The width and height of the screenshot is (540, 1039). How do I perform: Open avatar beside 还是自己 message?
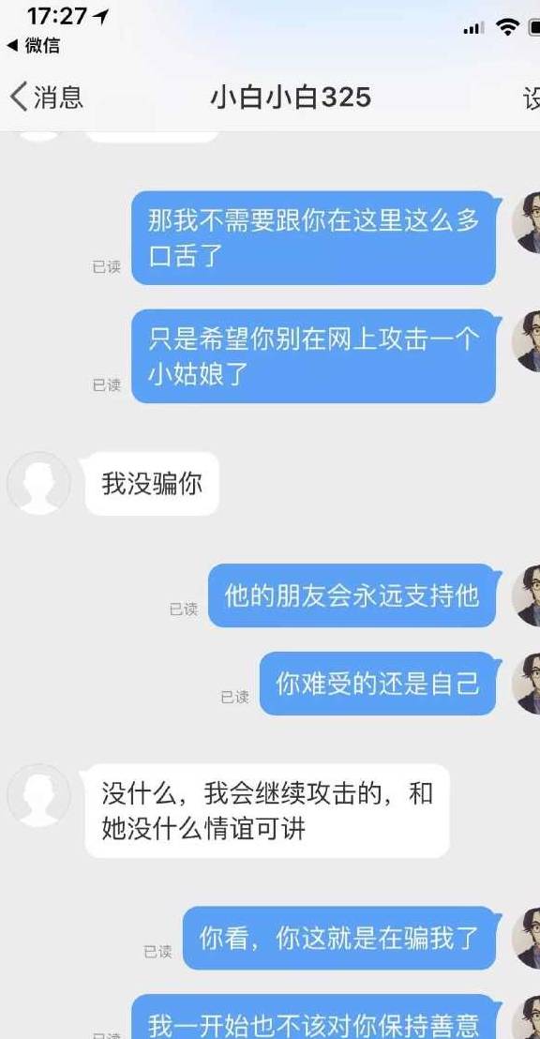pos(527,684)
